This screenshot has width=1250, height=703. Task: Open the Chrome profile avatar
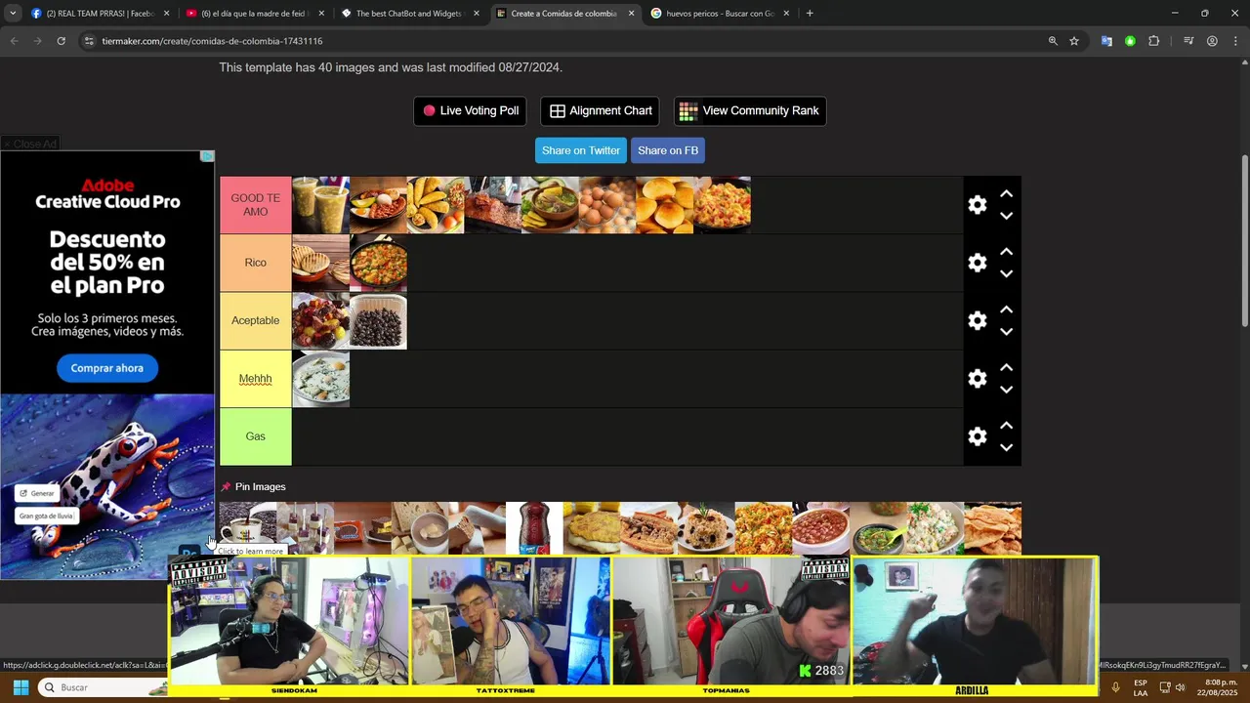(1212, 41)
